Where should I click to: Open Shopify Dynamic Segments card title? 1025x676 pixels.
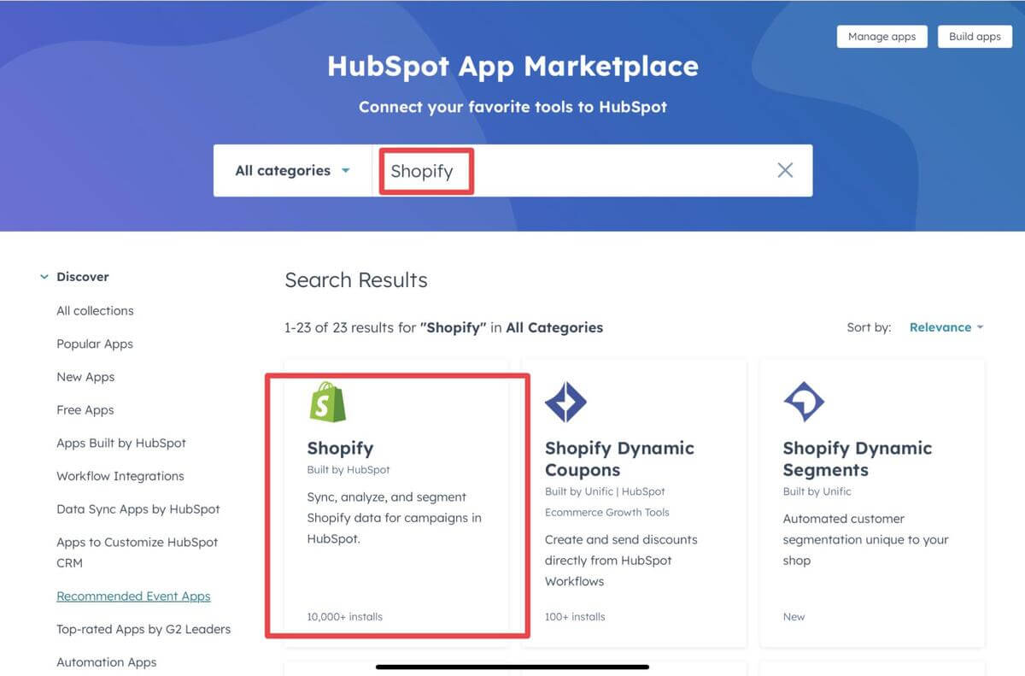[858, 459]
